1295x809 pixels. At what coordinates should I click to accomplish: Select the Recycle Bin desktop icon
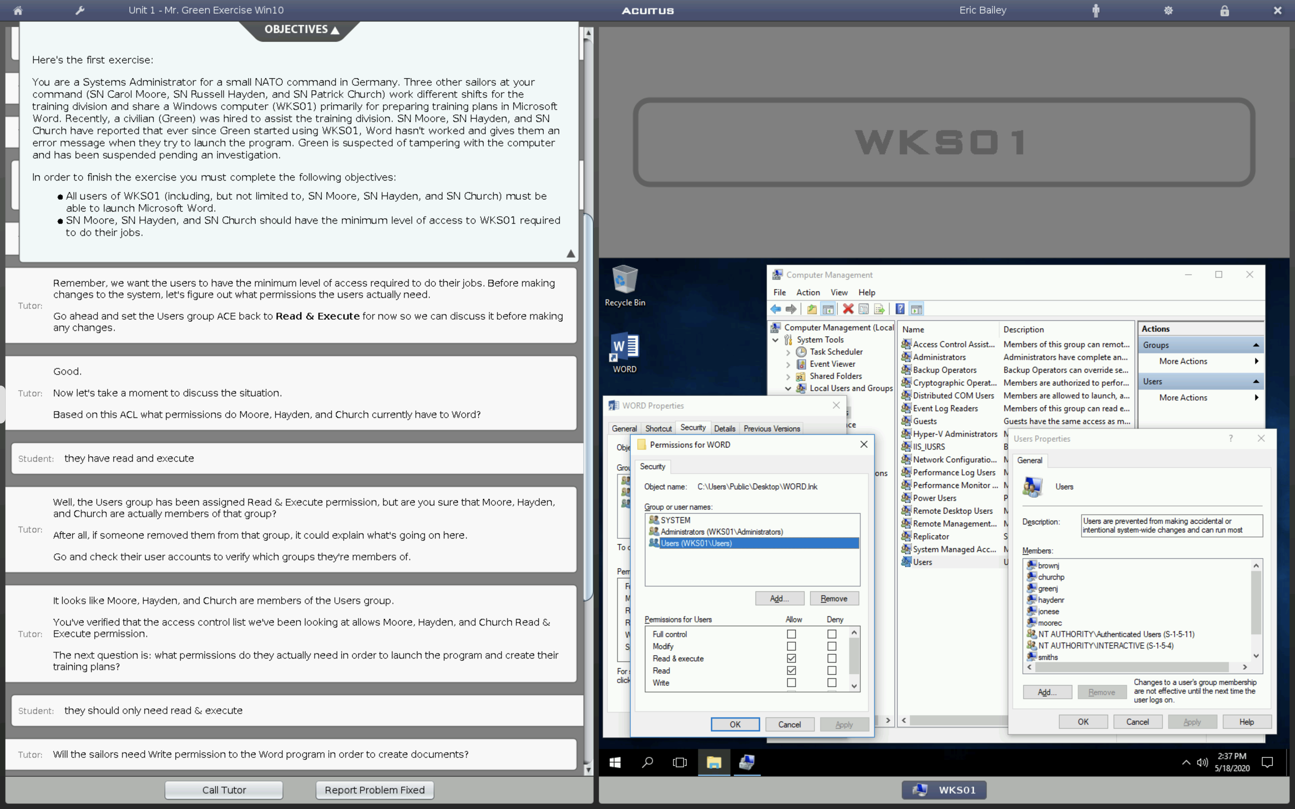624,286
